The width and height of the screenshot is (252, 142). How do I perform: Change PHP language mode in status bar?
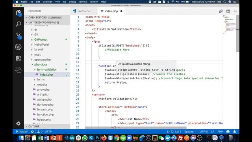tap(220, 131)
